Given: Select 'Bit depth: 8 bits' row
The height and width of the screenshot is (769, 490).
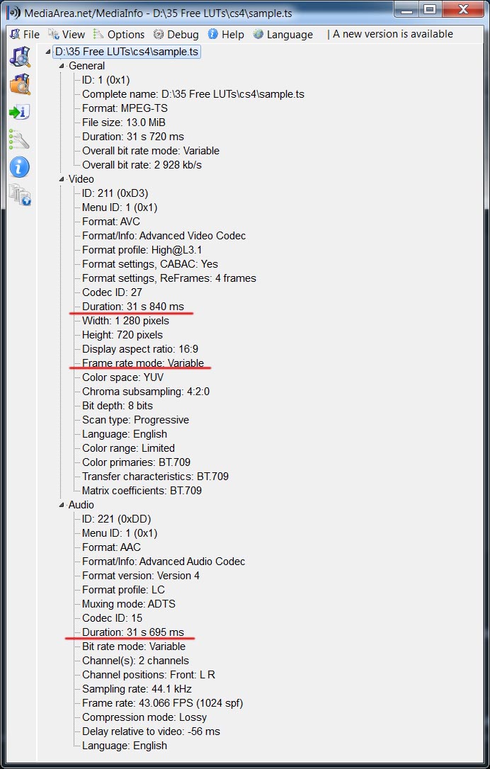Looking at the screenshot, I should coord(118,406).
